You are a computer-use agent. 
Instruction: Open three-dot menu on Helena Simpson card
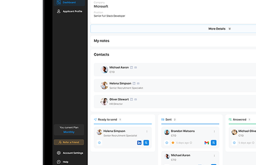[x=147, y=131]
